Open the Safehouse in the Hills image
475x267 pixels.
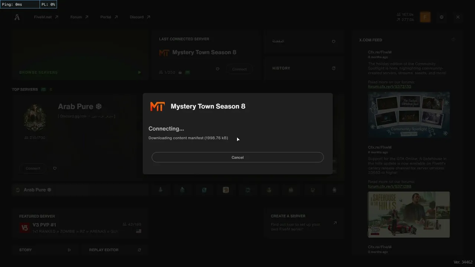point(409,214)
